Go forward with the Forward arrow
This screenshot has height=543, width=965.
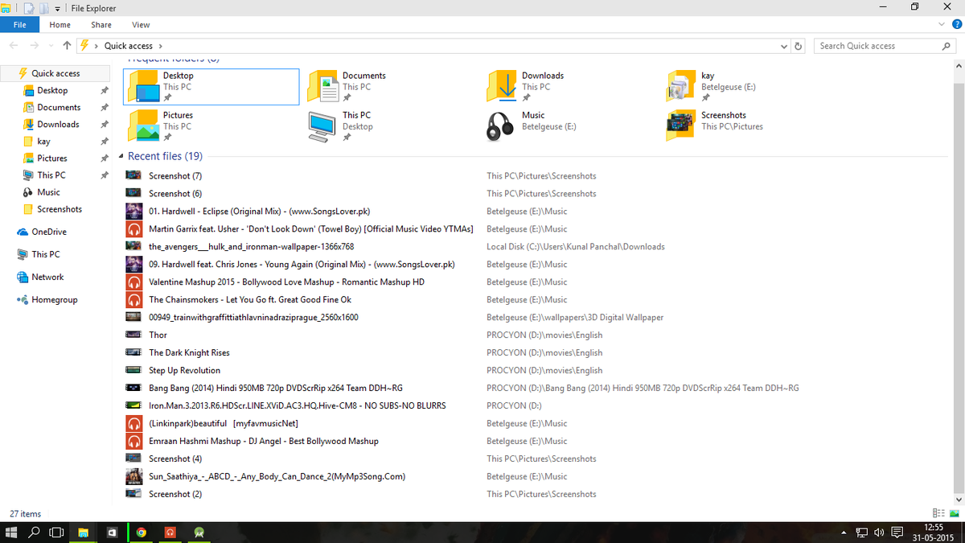tap(34, 46)
